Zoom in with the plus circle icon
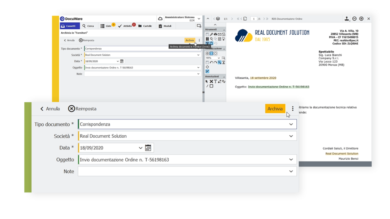The width and height of the screenshot is (390, 219). point(361,19)
